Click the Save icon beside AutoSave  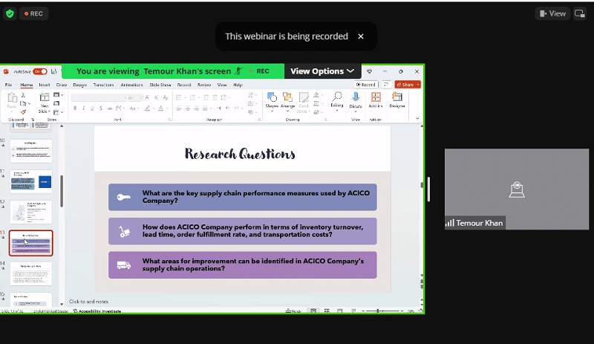pos(54,71)
